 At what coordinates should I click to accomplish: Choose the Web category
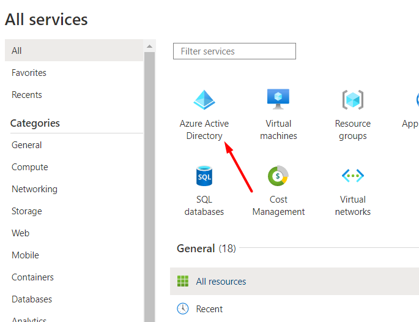(21, 233)
